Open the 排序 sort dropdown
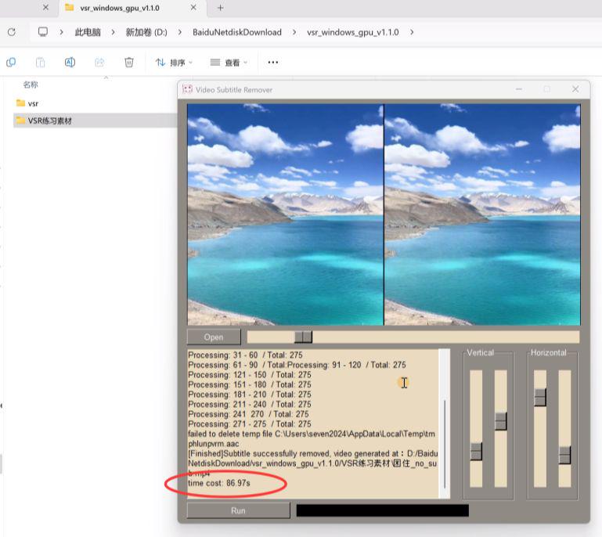 [x=174, y=63]
